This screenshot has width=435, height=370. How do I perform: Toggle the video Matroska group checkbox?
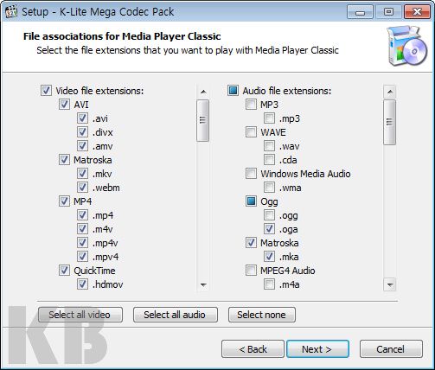pos(64,160)
